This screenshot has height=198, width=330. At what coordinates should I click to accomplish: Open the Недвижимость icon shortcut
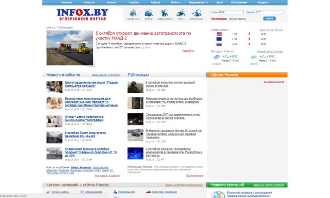(x=164, y=13)
